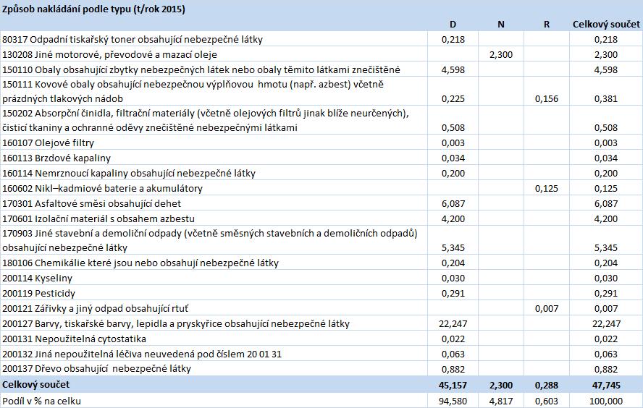Select row '160107 Olejové filtry'
The height and width of the screenshot is (408, 643).
click(x=321, y=143)
